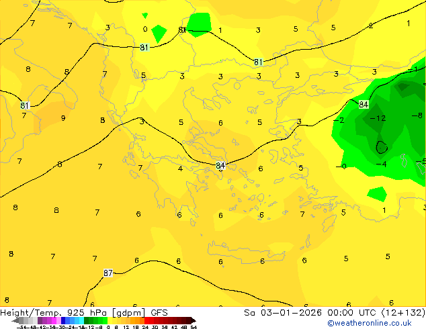Click the 'Height/Temp. 925 hPa [gdpm]' title
The height and width of the screenshot is (329, 426).
[73, 313]
